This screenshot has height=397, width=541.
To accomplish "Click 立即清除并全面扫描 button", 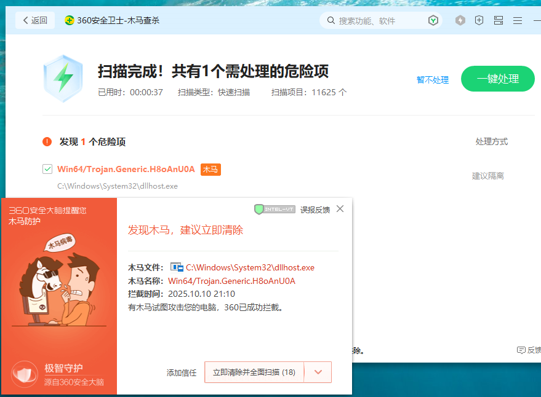I will tap(254, 372).
